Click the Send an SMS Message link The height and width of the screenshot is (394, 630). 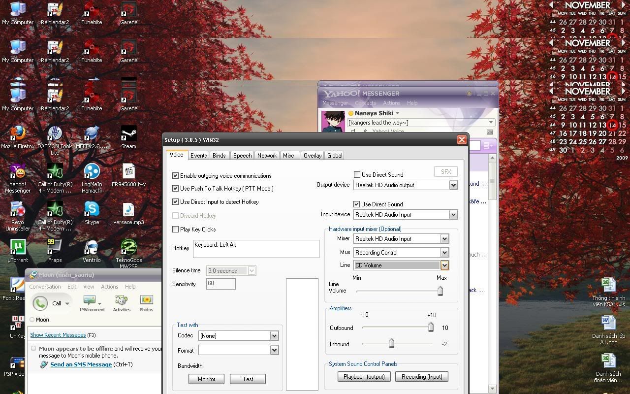(x=81, y=364)
